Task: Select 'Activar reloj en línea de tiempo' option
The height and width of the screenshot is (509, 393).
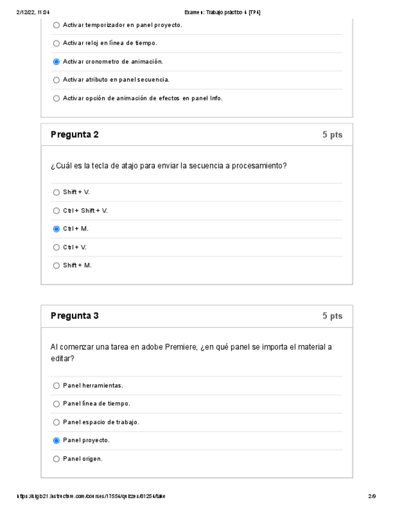Action: [x=56, y=43]
